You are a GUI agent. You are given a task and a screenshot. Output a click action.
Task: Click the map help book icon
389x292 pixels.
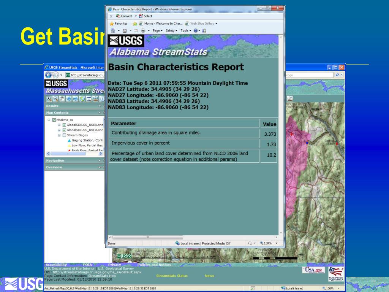coord(290,98)
